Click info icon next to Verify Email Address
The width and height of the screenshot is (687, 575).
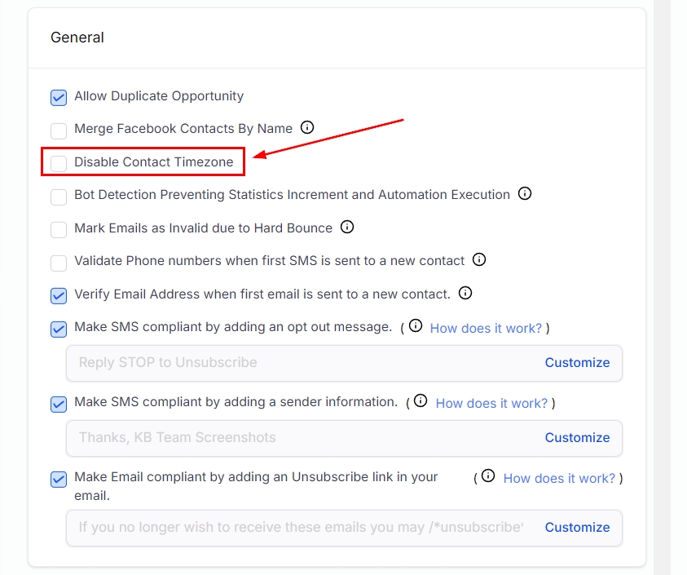point(465,293)
